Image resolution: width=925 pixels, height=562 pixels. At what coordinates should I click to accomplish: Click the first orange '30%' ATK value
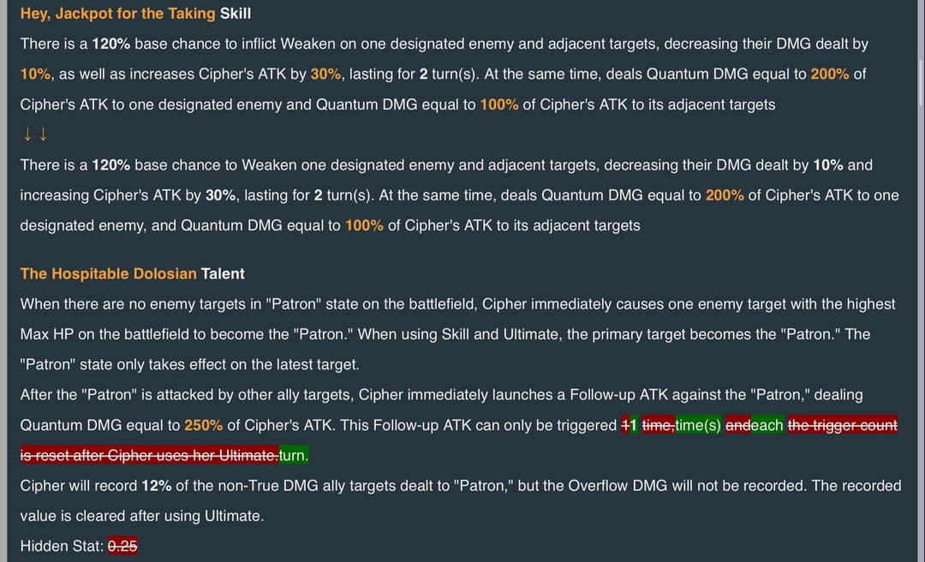tap(325, 75)
